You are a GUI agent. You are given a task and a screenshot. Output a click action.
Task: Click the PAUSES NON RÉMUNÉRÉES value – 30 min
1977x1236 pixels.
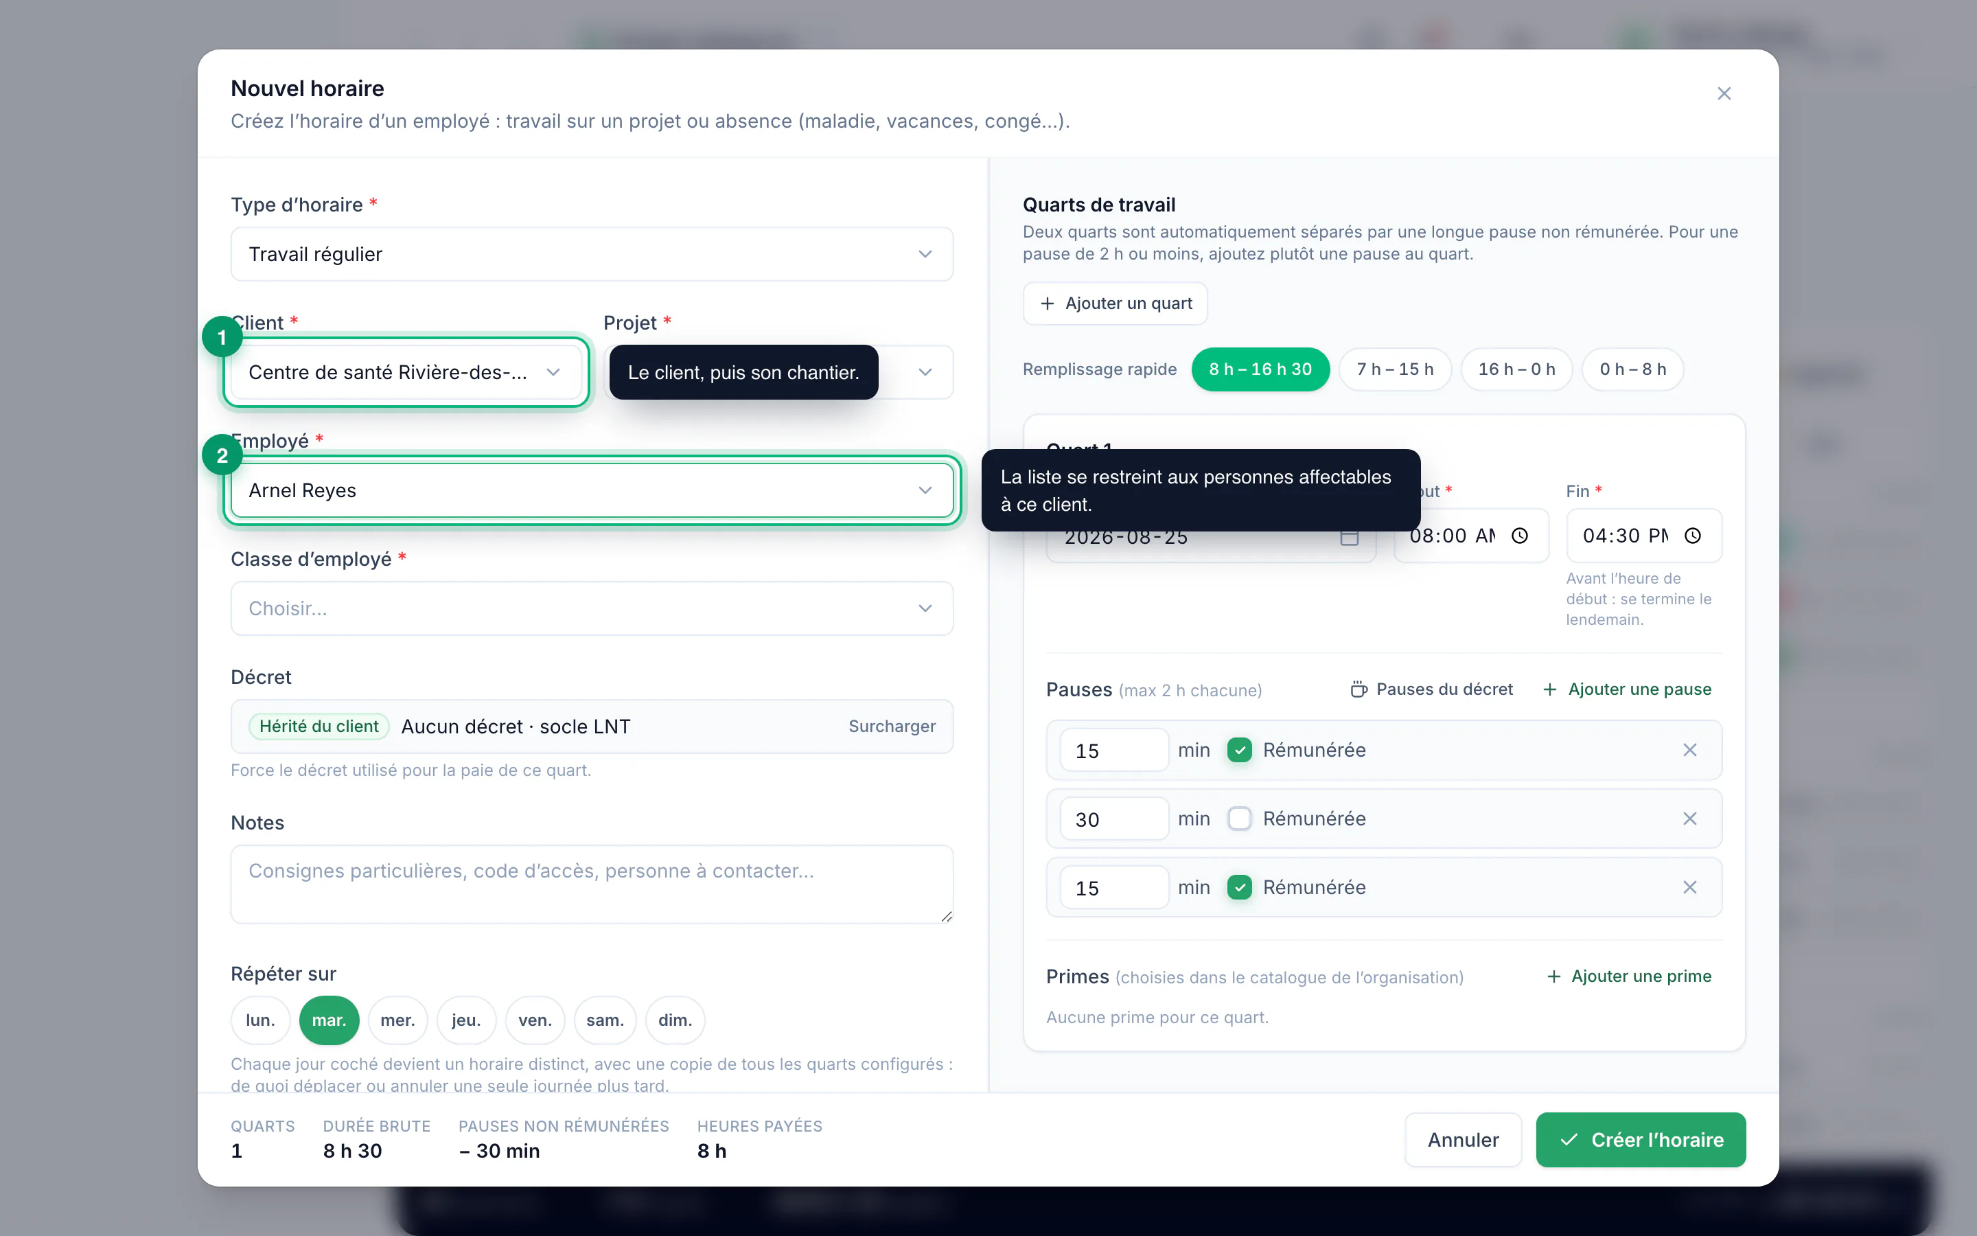499,1150
